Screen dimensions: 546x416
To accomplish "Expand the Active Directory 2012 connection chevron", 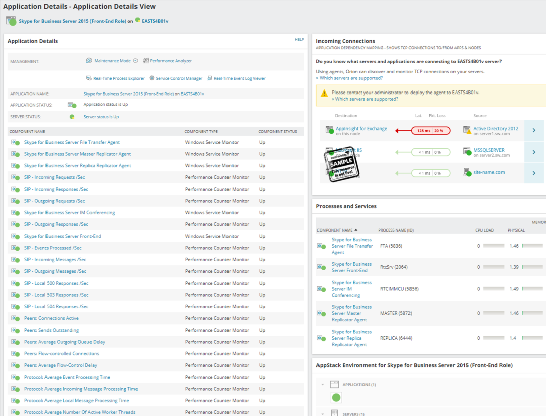I will tap(534, 130).
